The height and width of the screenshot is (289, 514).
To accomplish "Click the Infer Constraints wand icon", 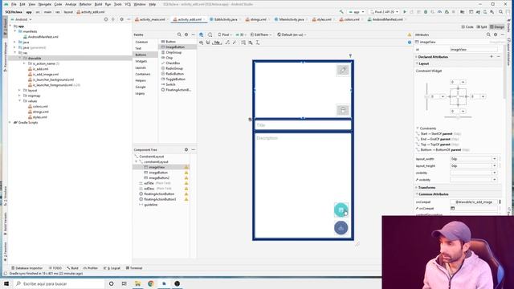I will [235, 43].
